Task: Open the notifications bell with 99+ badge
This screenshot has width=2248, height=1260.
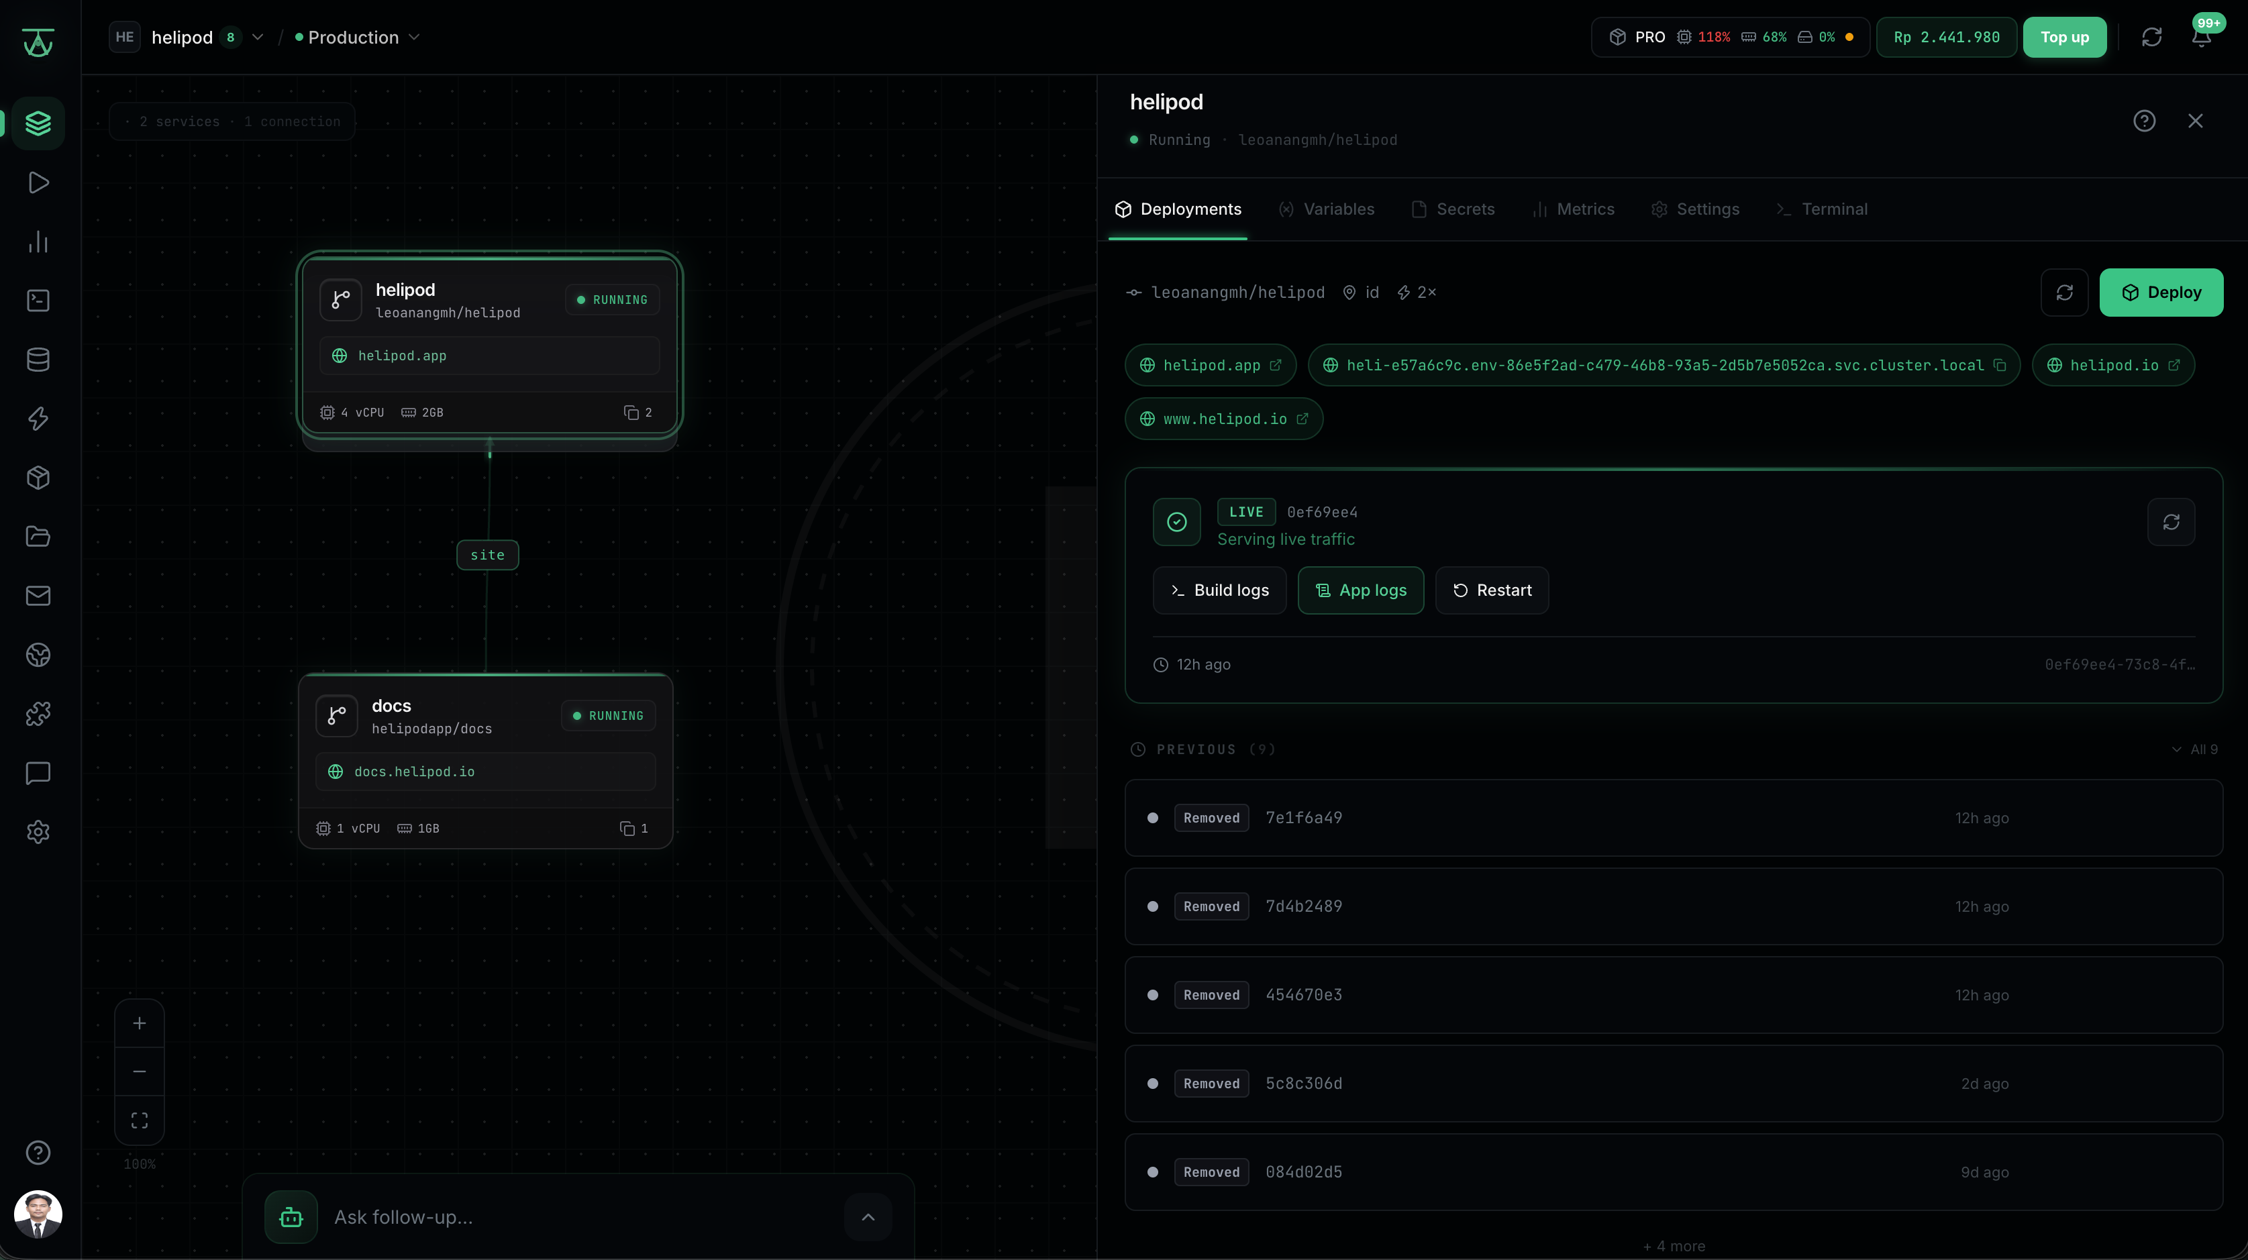Action: point(2202,37)
